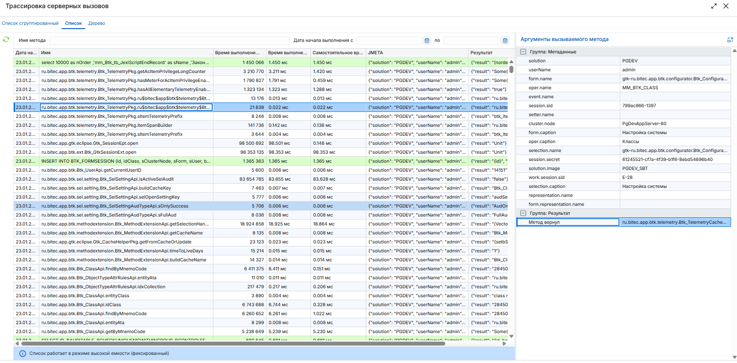Viewport: 737px width, 363px height.
Task: Collapse the Результат group
Action: click(x=523, y=213)
